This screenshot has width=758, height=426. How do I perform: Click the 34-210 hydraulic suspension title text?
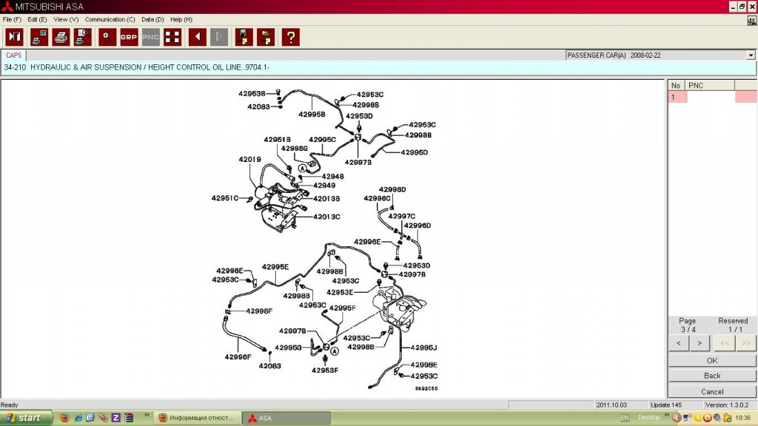coord(137,67)
